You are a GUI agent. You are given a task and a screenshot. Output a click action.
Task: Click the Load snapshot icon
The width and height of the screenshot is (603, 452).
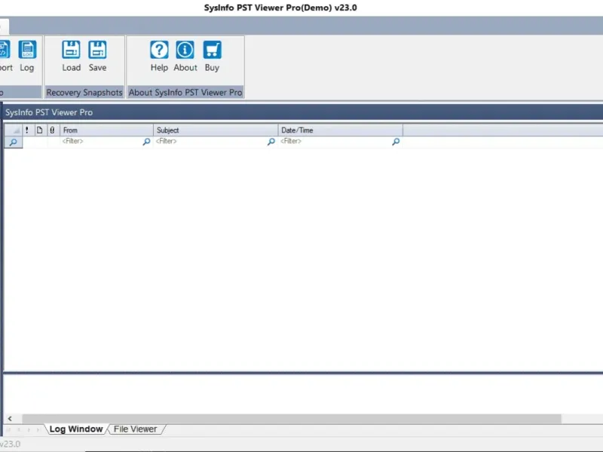[71, 50]
